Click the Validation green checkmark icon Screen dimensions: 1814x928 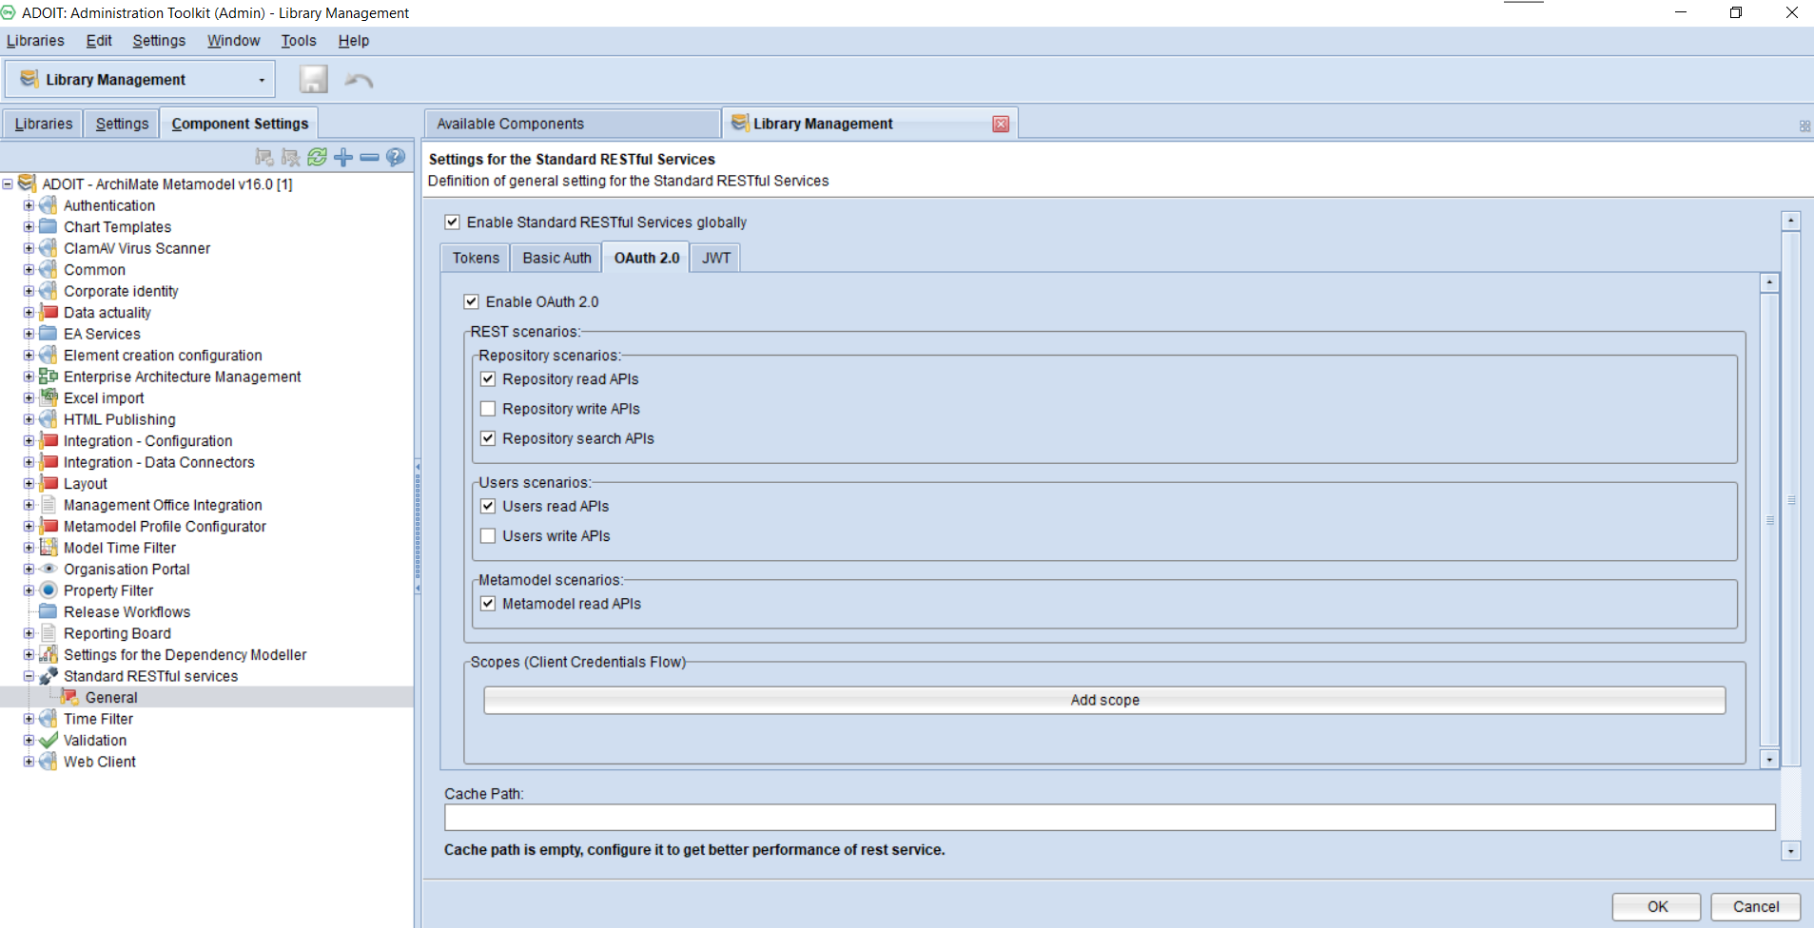(49, 740)
